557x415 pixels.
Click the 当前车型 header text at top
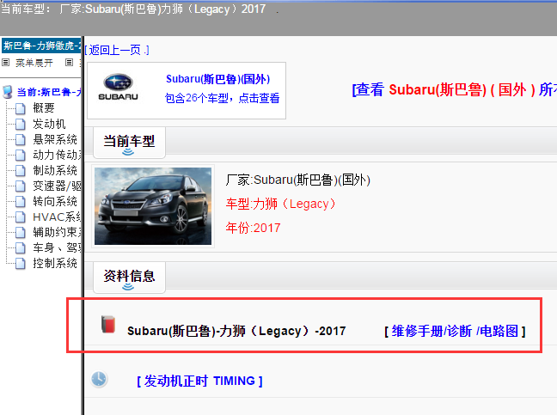133,9
